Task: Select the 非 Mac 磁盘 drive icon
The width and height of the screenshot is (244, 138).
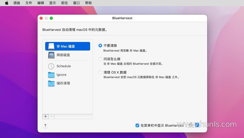Action: point(51,46)
